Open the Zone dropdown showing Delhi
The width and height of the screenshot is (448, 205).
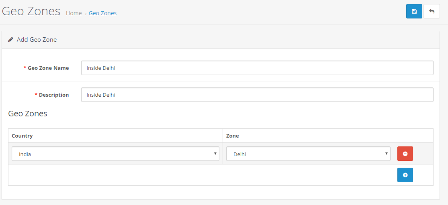tap(308, 154)
